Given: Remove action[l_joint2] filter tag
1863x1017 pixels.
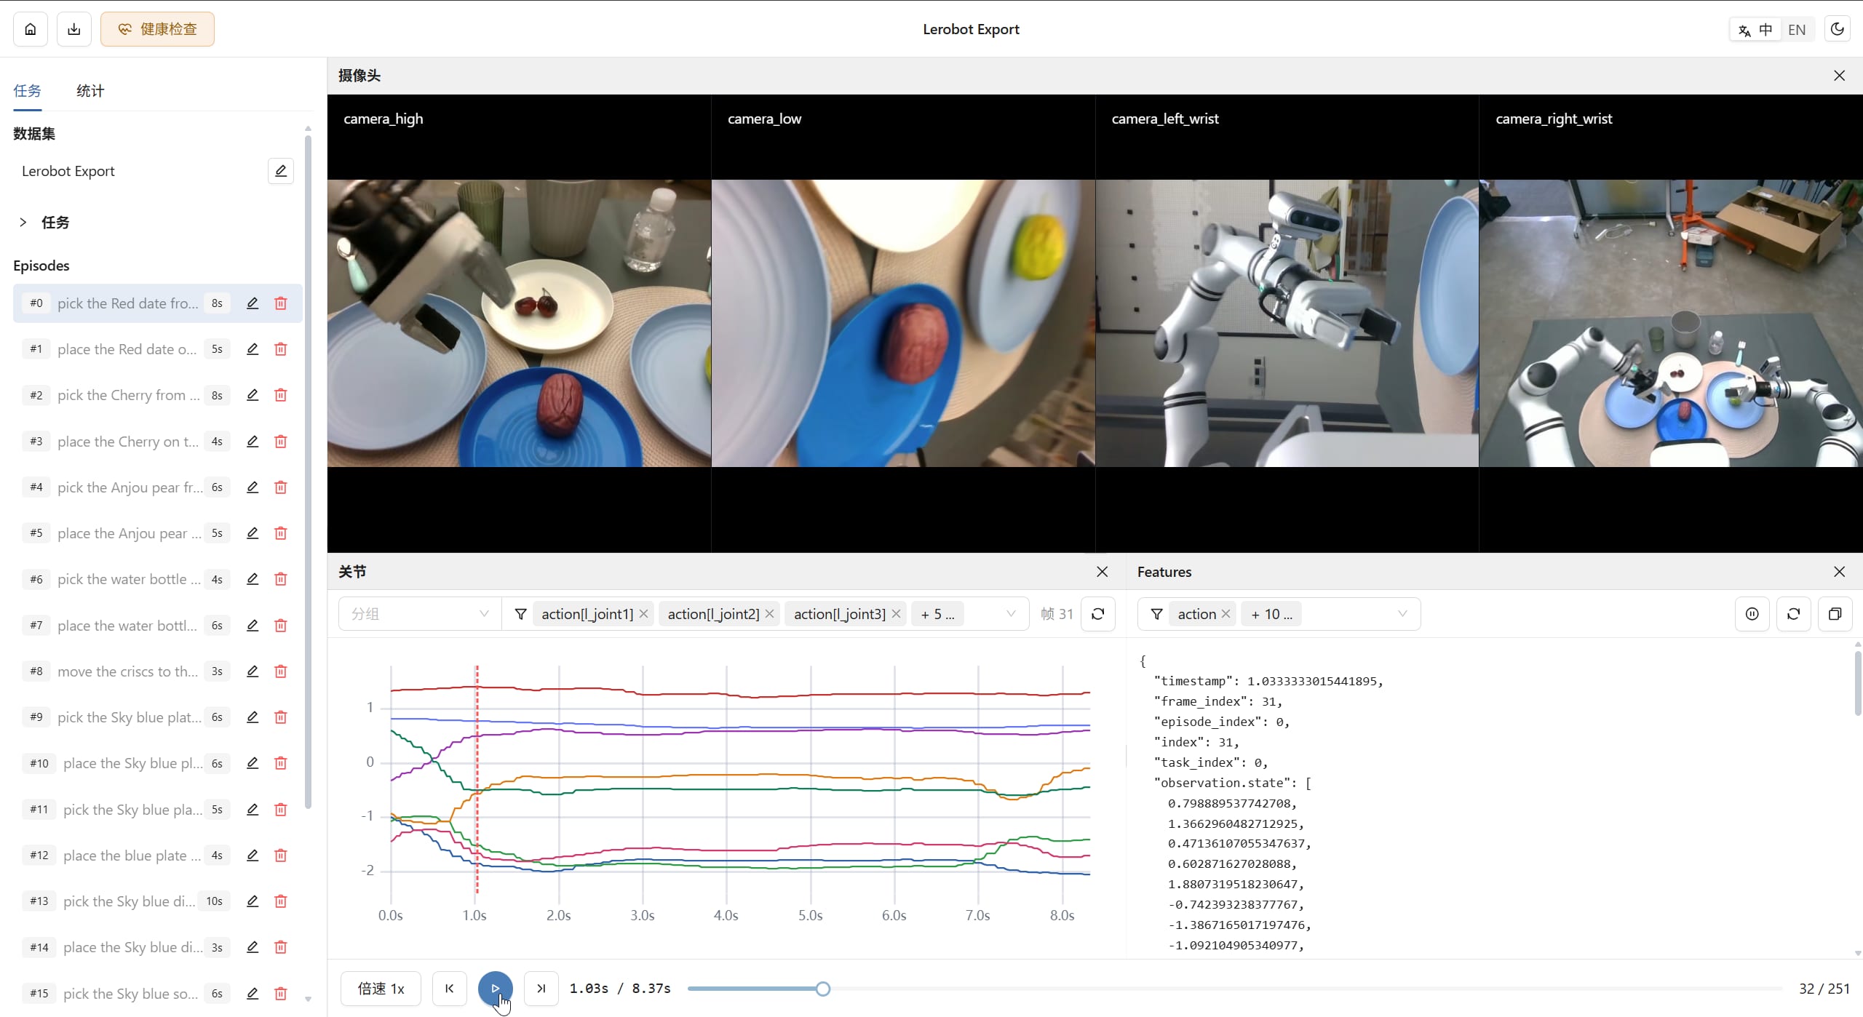Looking at the screenshot, I should (x=769, y=614).
